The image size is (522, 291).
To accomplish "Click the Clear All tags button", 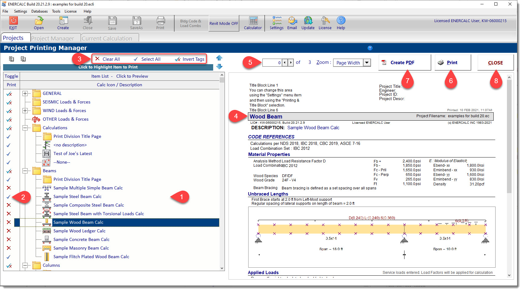I will coord(108,59).
